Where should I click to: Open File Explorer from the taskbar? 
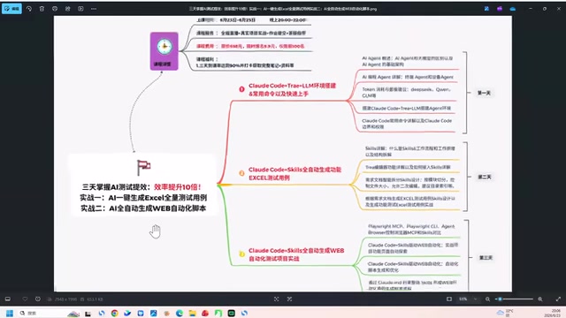pos(193,313)
